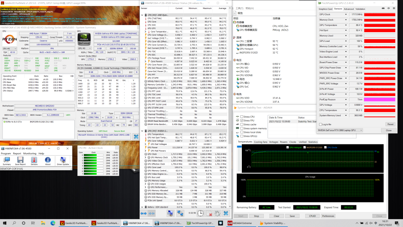Enable the Stress system memory checkbox

click(x=242, y=128)
